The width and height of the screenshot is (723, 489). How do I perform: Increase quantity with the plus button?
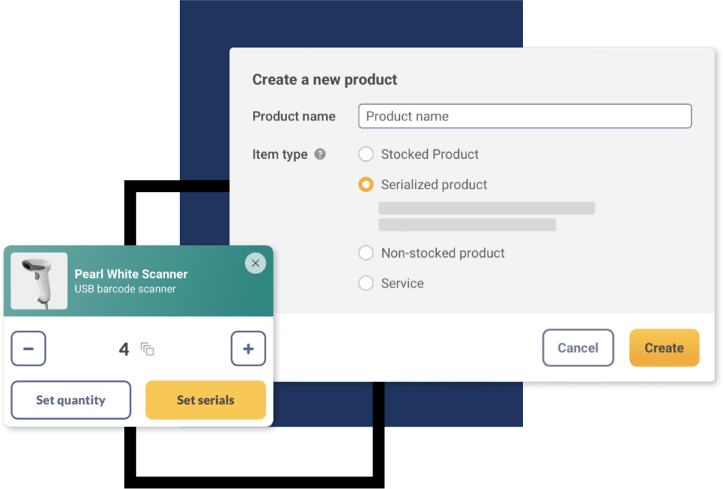pyautogui.click(x=248, y=349)
